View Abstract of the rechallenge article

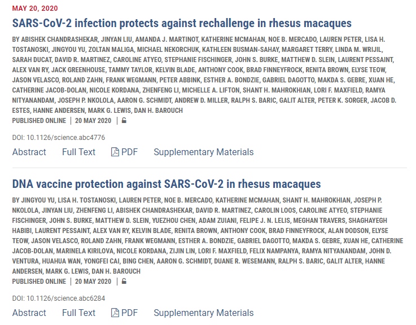[x=29, y=152]
